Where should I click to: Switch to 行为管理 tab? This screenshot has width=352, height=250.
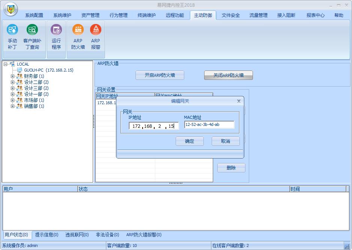[x=119, y=15]
